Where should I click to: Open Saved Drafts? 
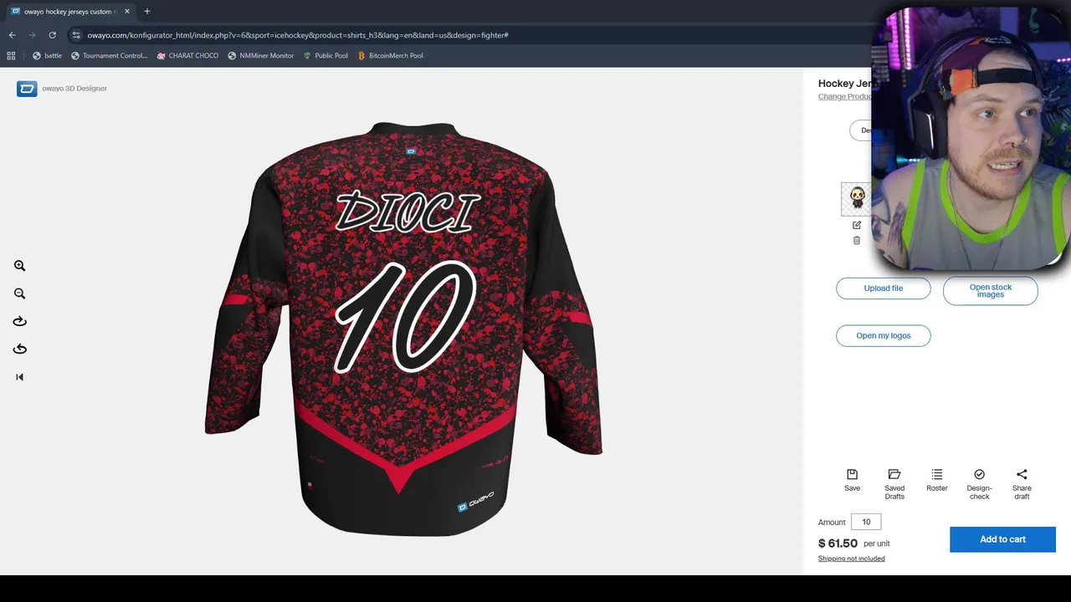pyautogui.click(x=894, y=484)
